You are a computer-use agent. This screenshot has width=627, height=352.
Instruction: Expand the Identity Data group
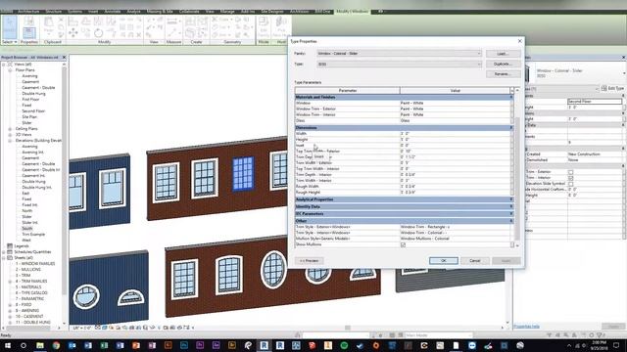[x=511, y=206]
